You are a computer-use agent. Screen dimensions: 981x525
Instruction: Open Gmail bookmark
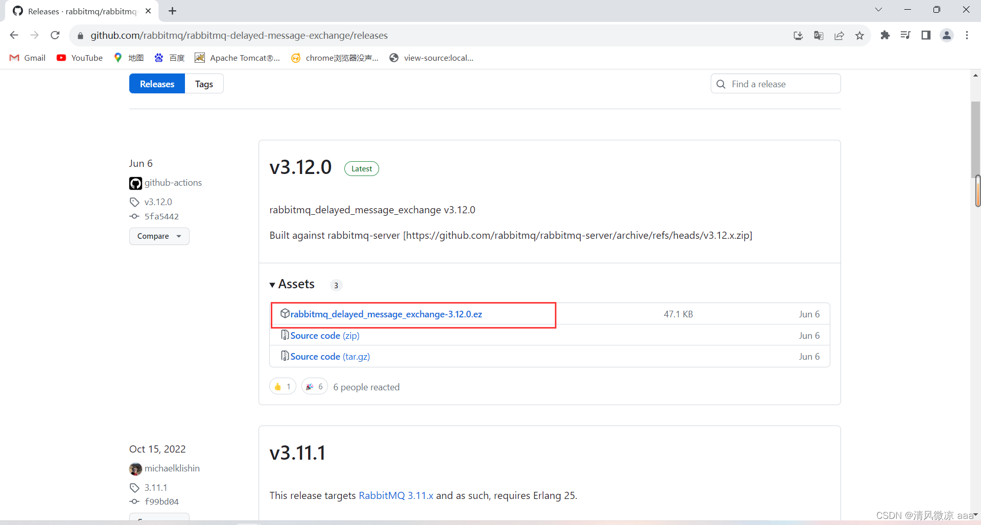click(28, 58)
